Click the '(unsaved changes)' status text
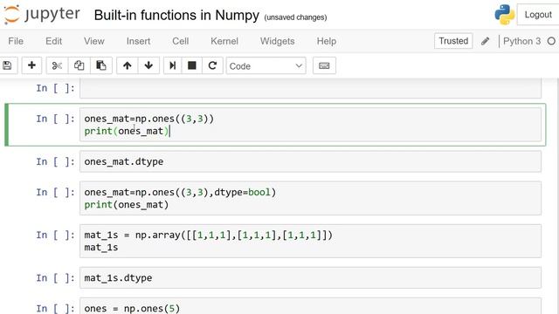The image size is (559, 314). 295,17
